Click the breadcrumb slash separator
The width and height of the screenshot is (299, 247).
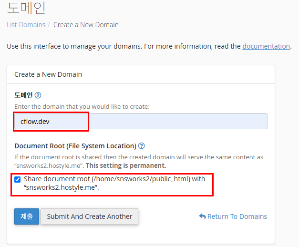point(50,25)
